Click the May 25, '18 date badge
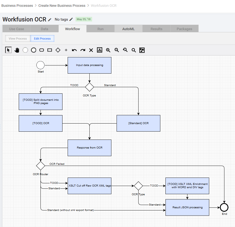The image size is (235, 227). [x=84, y=19]
